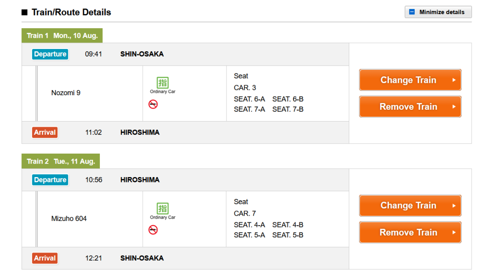This screenshot has width=482, height=277.
Task: Click Change Train for Mizuho 604
Action: click(x=410, y=205)
